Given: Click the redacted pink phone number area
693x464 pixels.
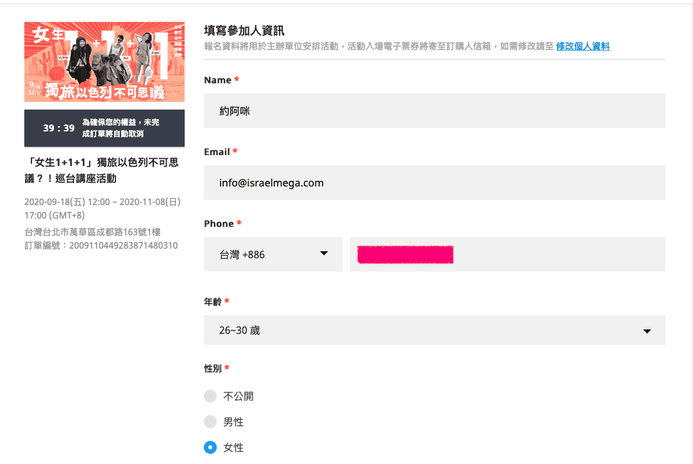Looking at the screenshot, I should (405, 255).
